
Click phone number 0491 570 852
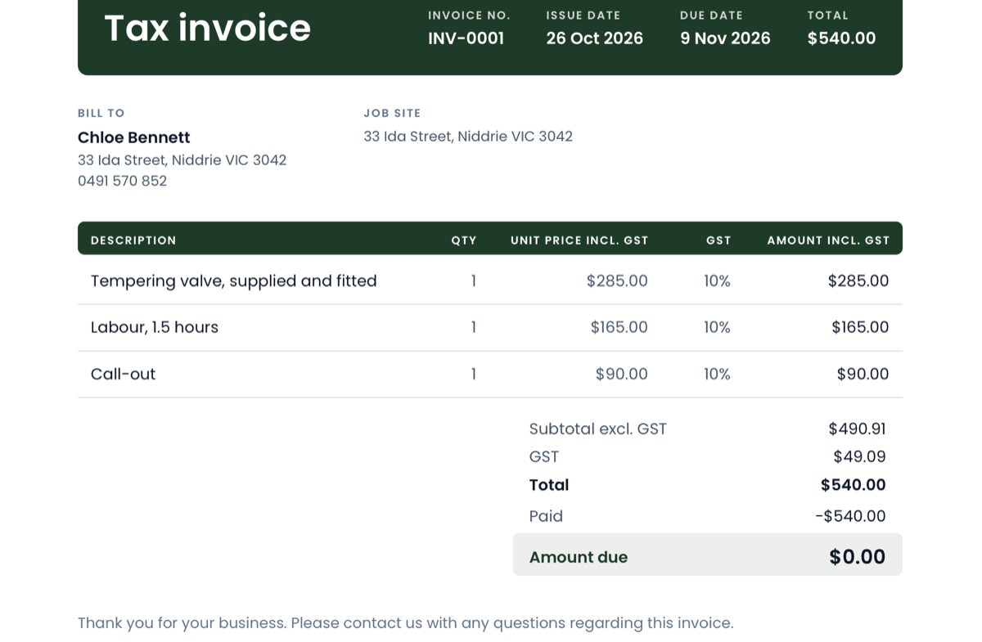tap(122, 182)
